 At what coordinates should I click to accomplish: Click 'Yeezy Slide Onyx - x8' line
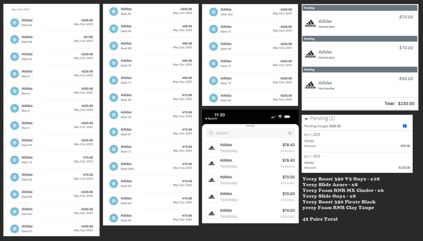[x=329, y=196]
